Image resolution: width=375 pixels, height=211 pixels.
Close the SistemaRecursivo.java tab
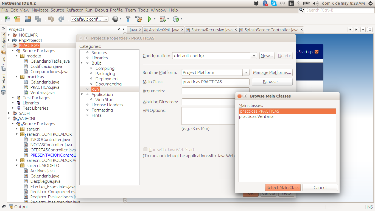tap(235, 30)
